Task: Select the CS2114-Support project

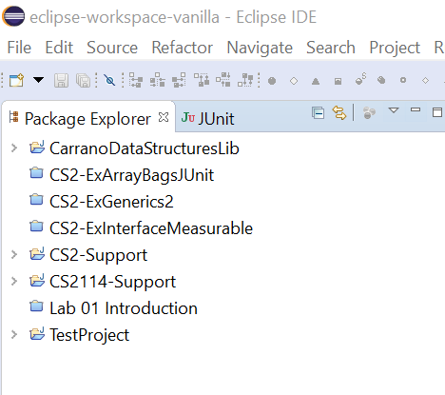Action: coord(112,283)
